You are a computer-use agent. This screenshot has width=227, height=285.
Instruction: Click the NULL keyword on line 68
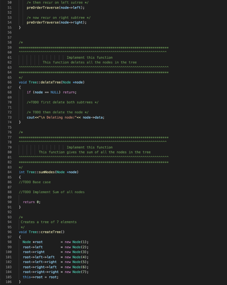coord(55,92)
